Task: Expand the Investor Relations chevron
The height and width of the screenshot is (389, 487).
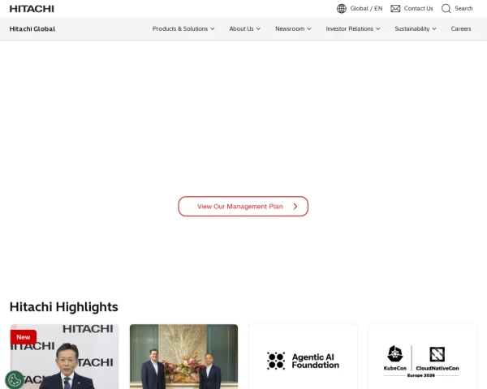Action: pyautogui.click(x=378, y=29)
